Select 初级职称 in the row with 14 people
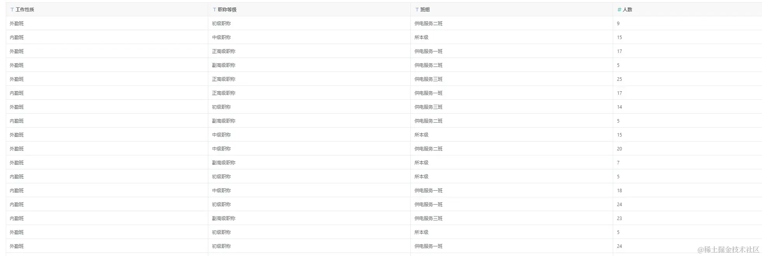Screen dimensions: 762x256 (221, 107)
